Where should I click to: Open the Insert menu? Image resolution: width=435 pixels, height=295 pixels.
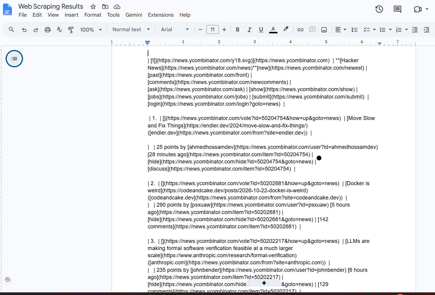click(71, 15)
